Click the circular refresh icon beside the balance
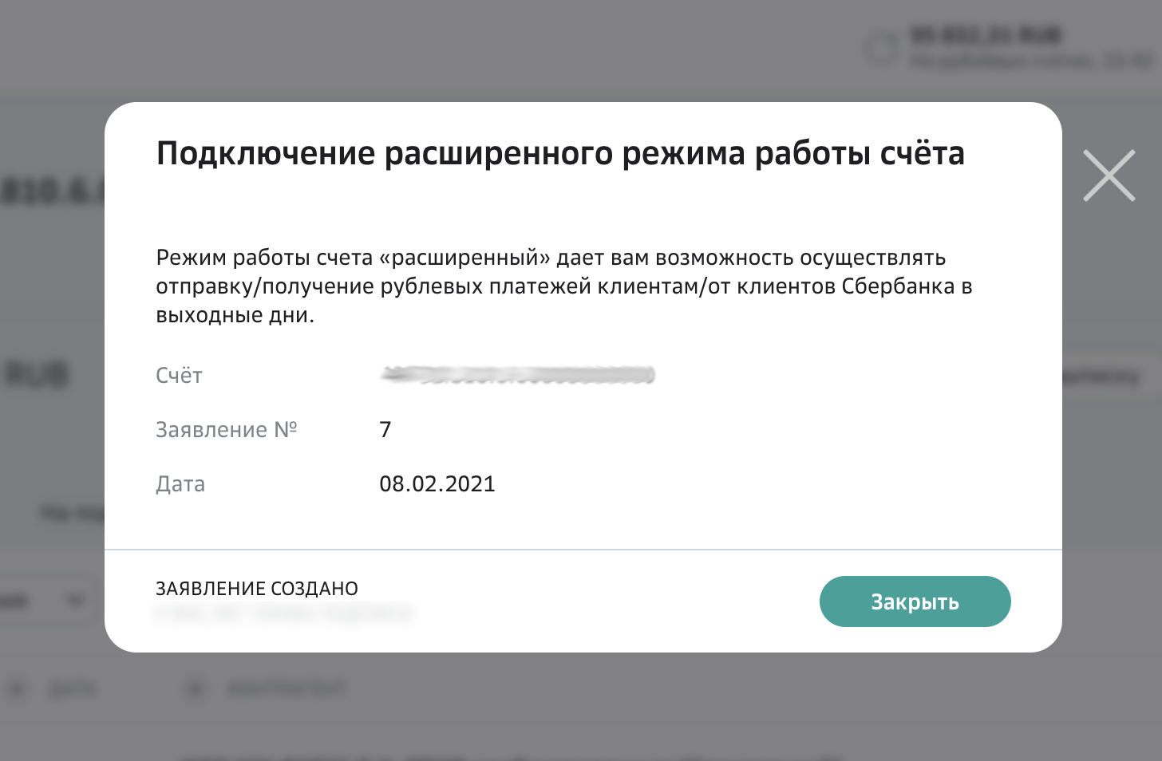Screen dimensions: 1162x761 [x=883, y=49]
